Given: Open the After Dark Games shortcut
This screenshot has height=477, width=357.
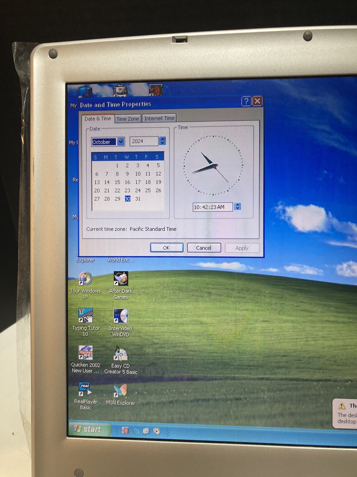Looking at the screenshot, I should 121,285.
